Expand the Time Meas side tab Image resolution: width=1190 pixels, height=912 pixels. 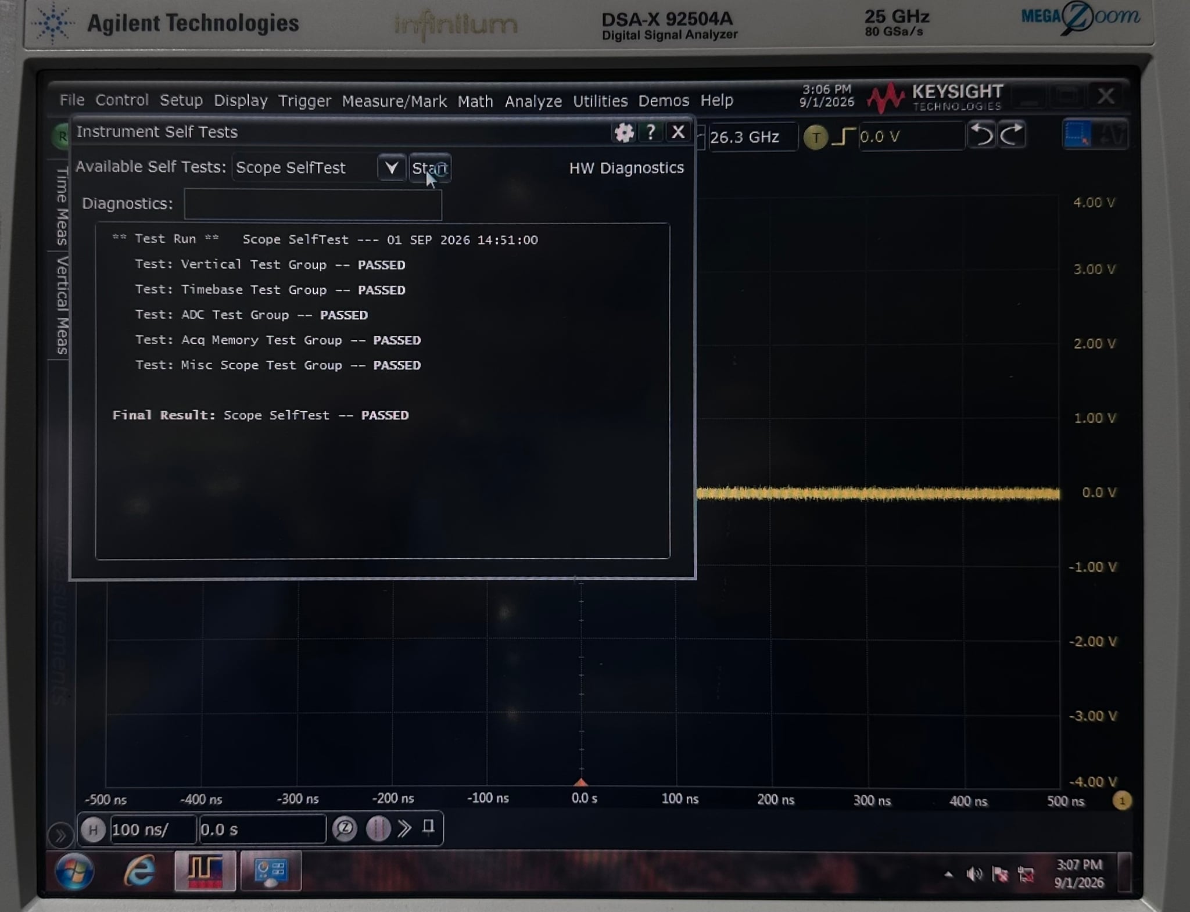[x=60, y=206]
